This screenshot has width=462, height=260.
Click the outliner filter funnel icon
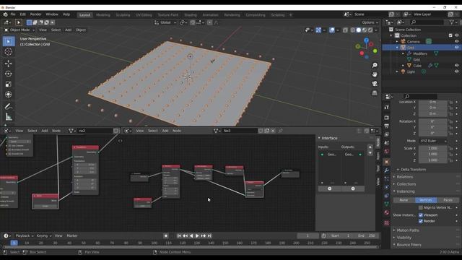(x=452, y=22)
